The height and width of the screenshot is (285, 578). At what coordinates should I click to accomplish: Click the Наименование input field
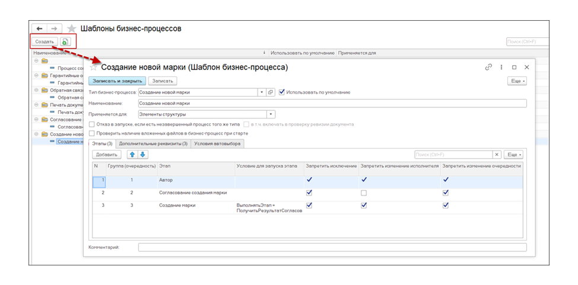click(x=332, y=104)
